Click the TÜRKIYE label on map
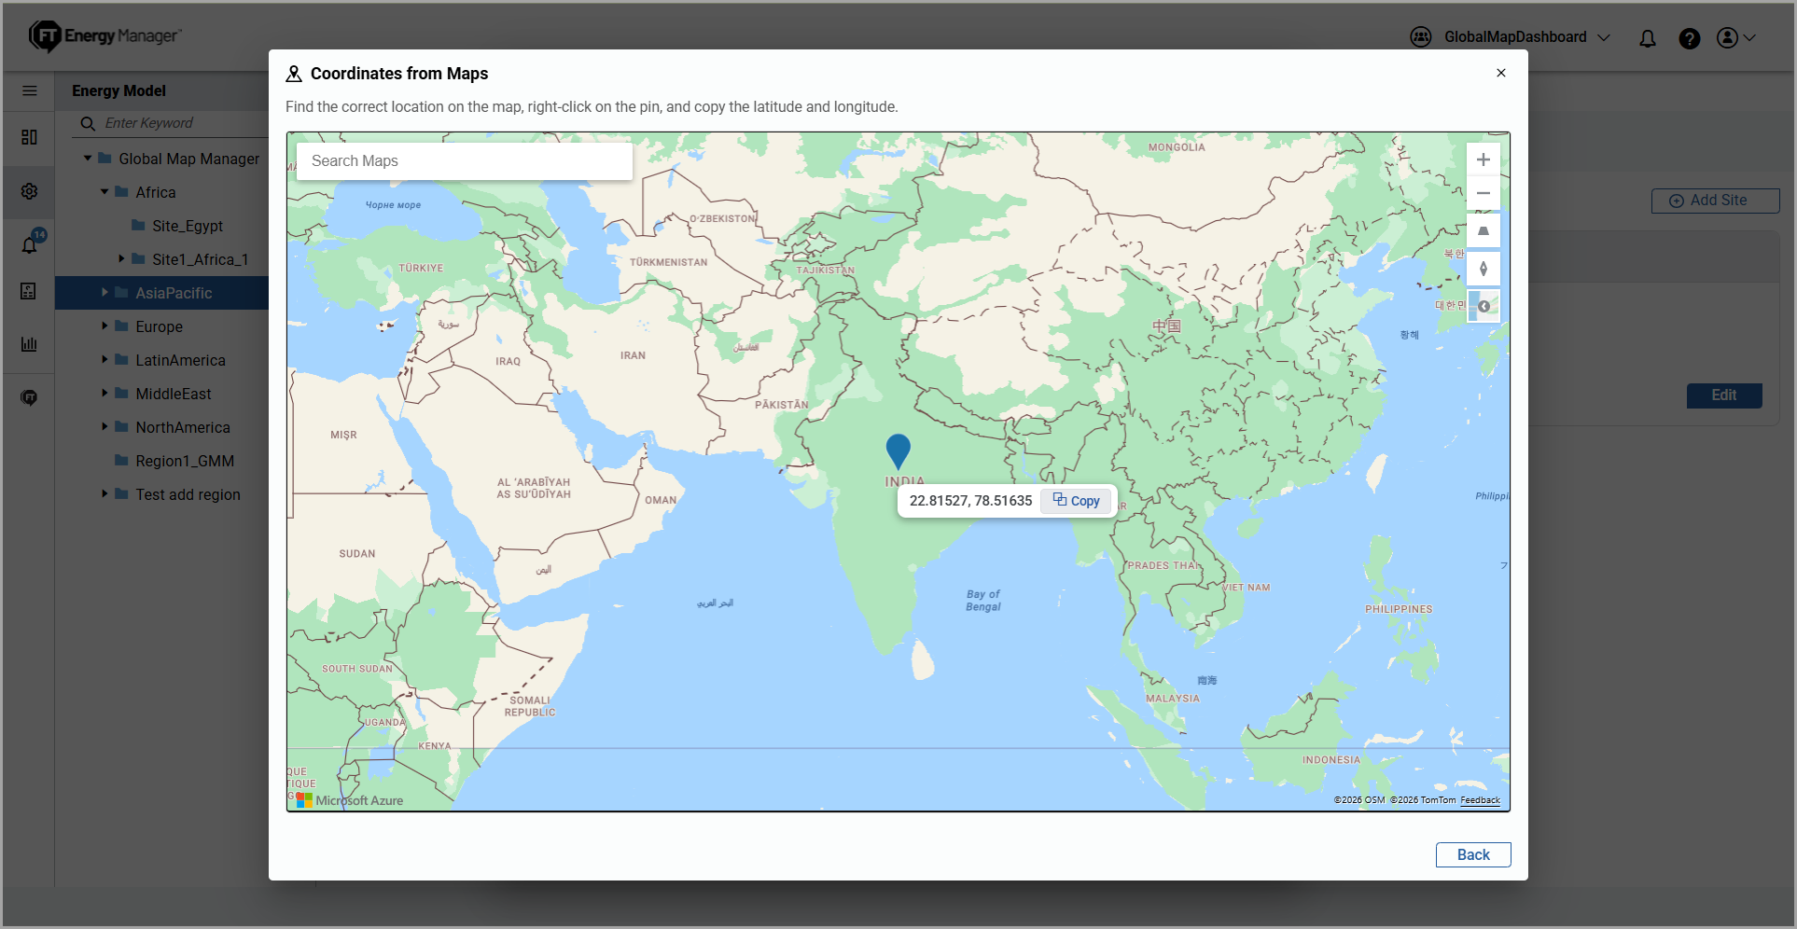The height and width of the screenshot is (929, 1797). click(x=421, y=268)
